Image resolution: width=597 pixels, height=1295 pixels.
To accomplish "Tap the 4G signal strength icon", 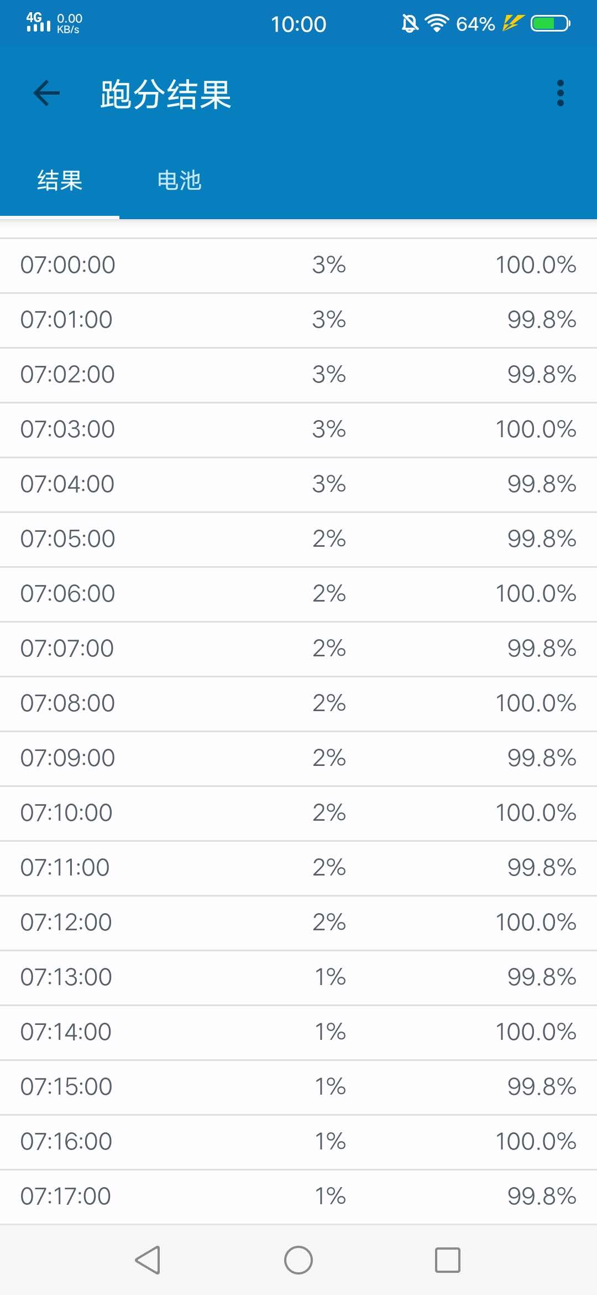I will (38, 22).
